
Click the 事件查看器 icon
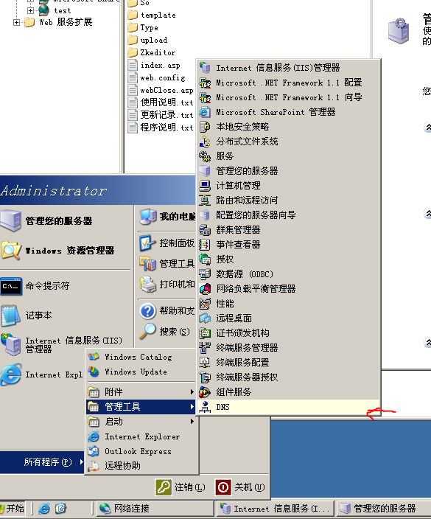coord(205,245)
